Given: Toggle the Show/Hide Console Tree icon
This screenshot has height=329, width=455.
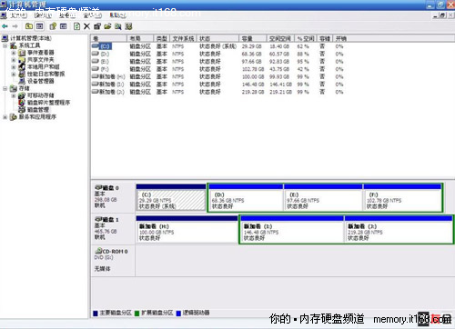Looking at the screenshot, I should (39, 26).
